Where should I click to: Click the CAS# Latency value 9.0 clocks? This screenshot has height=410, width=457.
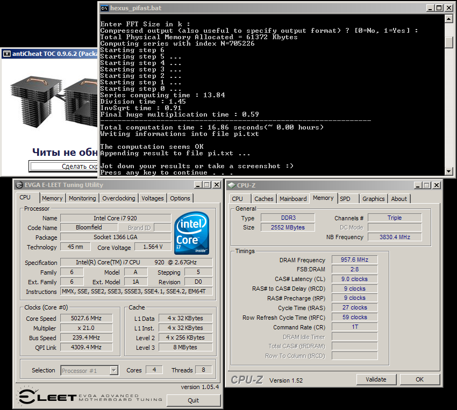(x=355, y=279)
